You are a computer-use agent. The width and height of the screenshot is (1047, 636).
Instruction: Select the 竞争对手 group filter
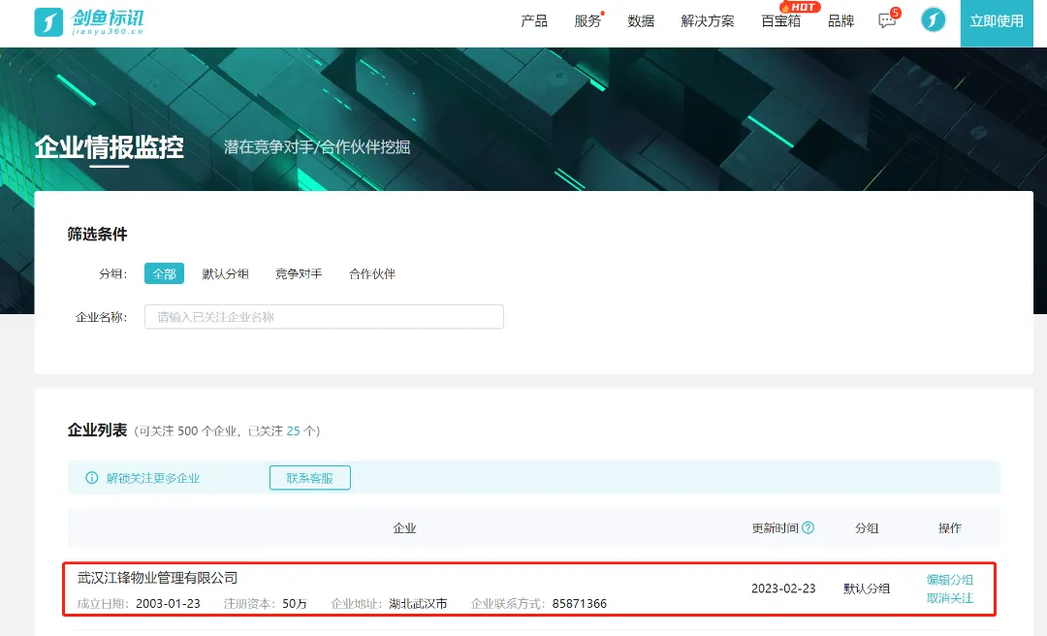[299, 273]
